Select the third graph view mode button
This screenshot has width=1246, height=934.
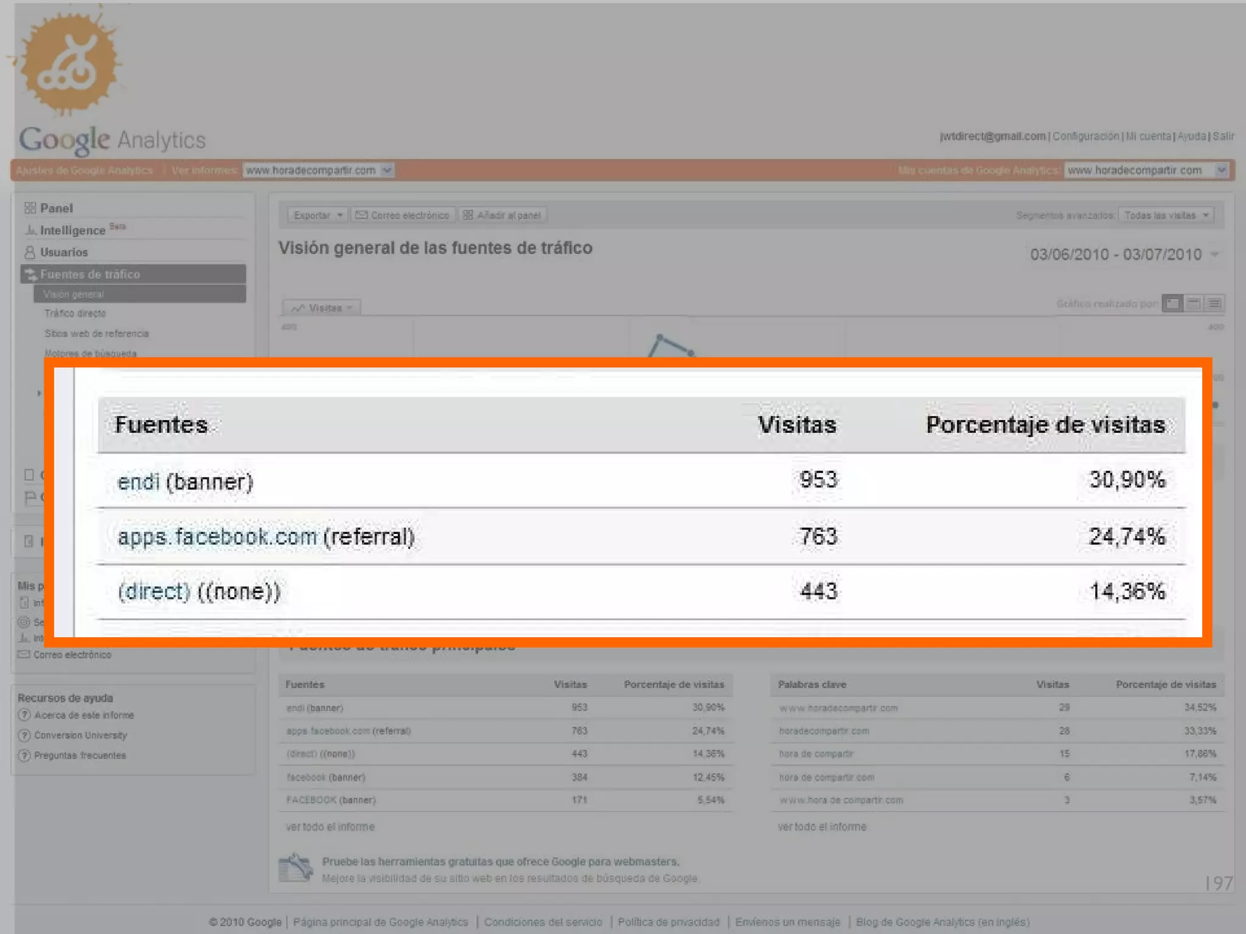pos(1214,303)
